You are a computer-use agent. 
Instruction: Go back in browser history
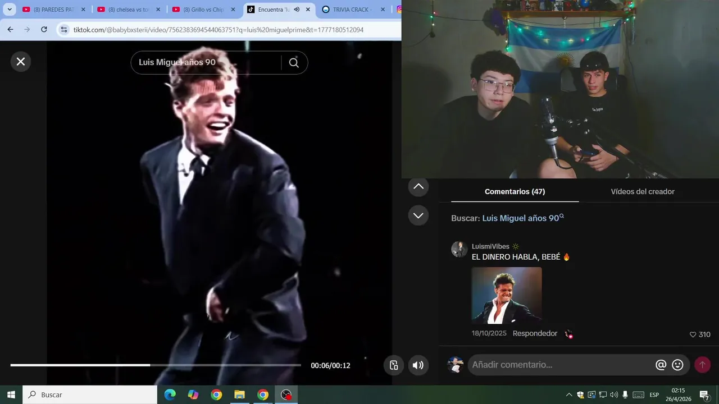[x=10, y=29]
